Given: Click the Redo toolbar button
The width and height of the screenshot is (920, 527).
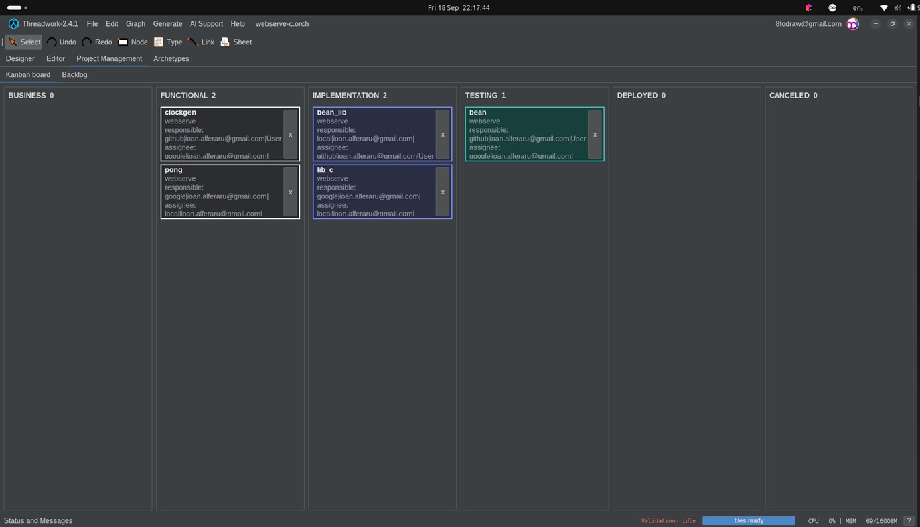Looking at the screenshot, I should (x=97, y=42).
